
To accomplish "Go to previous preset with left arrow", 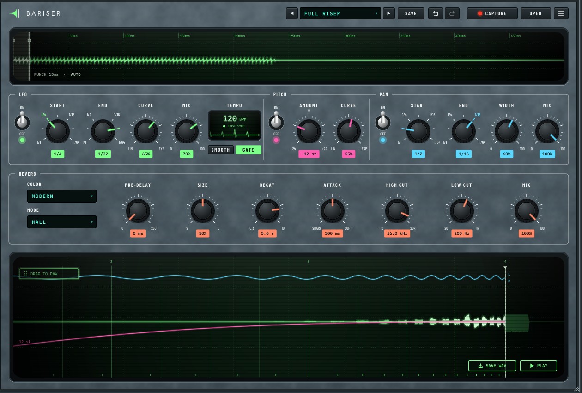I will [292, 13].
